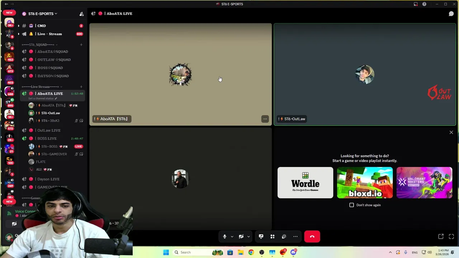The image size is (459, 258).
Task: Open the server with 895 badge
Action: tap(9, 102)
